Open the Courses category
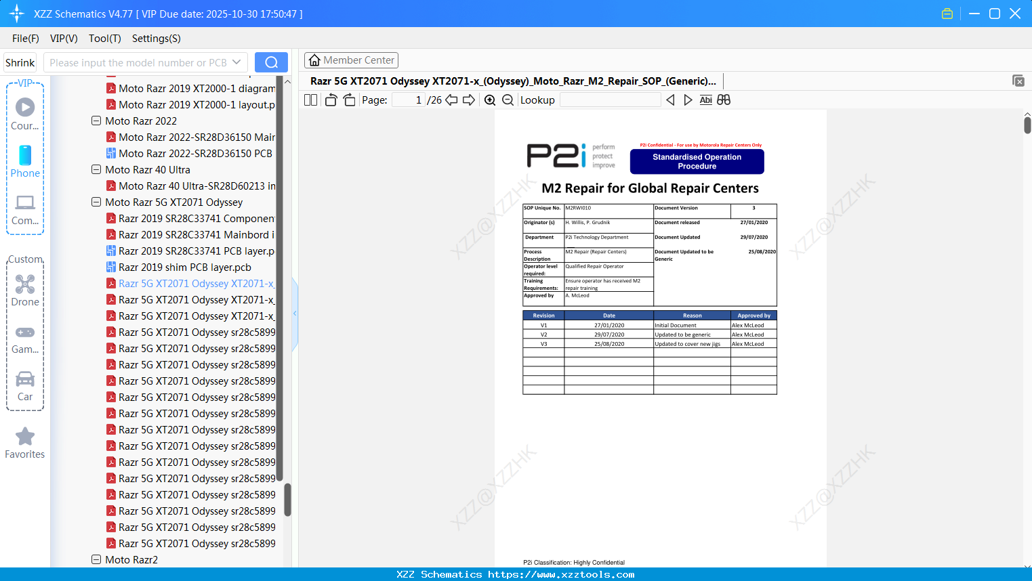This screenshot has width=1032, height=581. click(x=25, y=114)
